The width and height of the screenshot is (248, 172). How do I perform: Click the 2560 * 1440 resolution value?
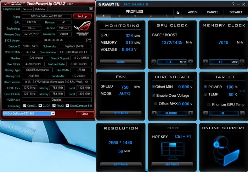tap(120, 143)
